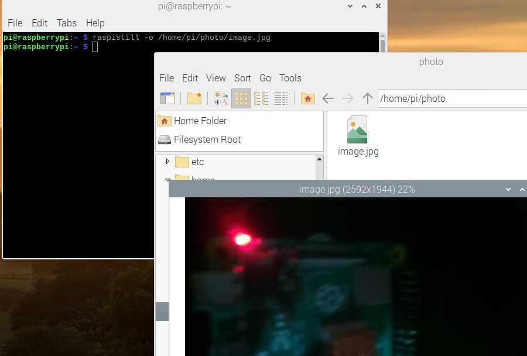The height and width of the screenshot is (356, 527).
Task: Switch to detailed list view
Action: tap(281, 98)
